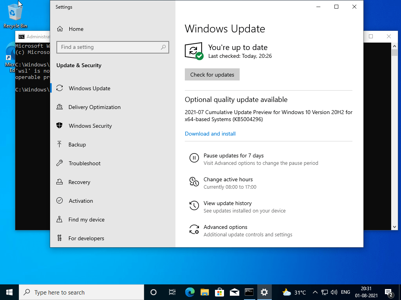This screenshot has height=300, width=401.
Task: Pause updates for 7 days
Action: pos(233,156)
